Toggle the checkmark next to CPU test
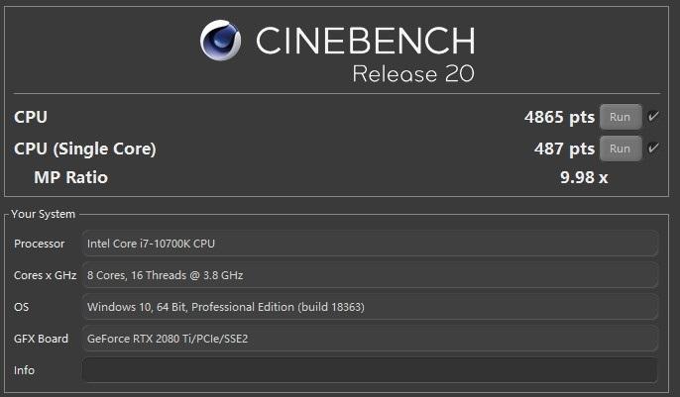Image resolution: width=680 pixels, height=397 pixels. pos(653,117)
